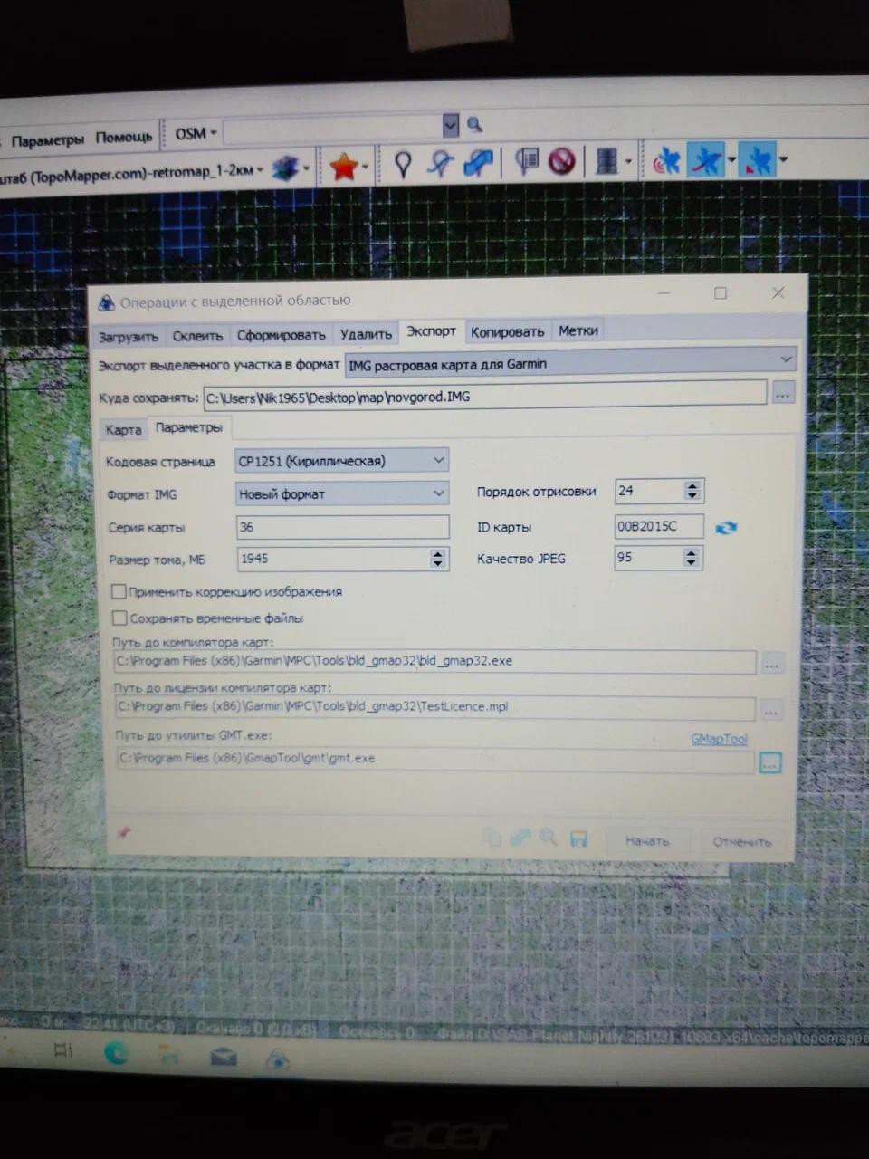Regenerate map ID with blue refresh arrows
This screenshot has height=1159, width=869.
pos(726,528)
